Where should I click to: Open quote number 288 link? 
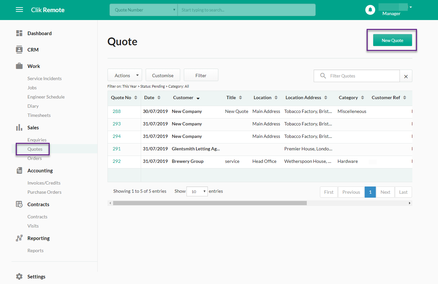pos(117,111)
